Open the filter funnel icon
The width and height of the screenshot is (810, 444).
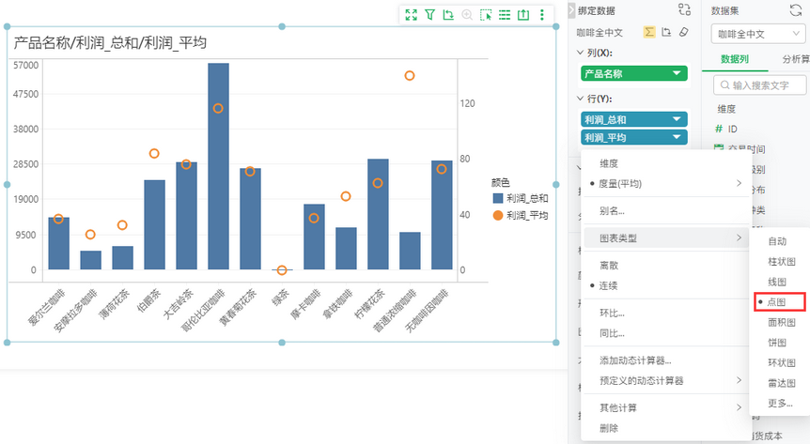pyautogui.click(x=429, y=15)
